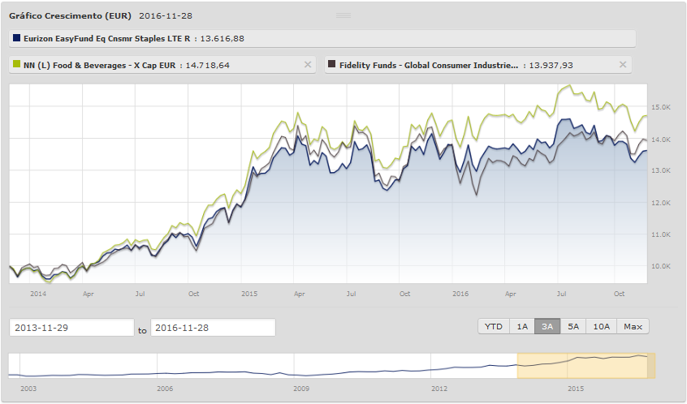Remove NN (L) Food & Beverages fund

tap(307, 65)
